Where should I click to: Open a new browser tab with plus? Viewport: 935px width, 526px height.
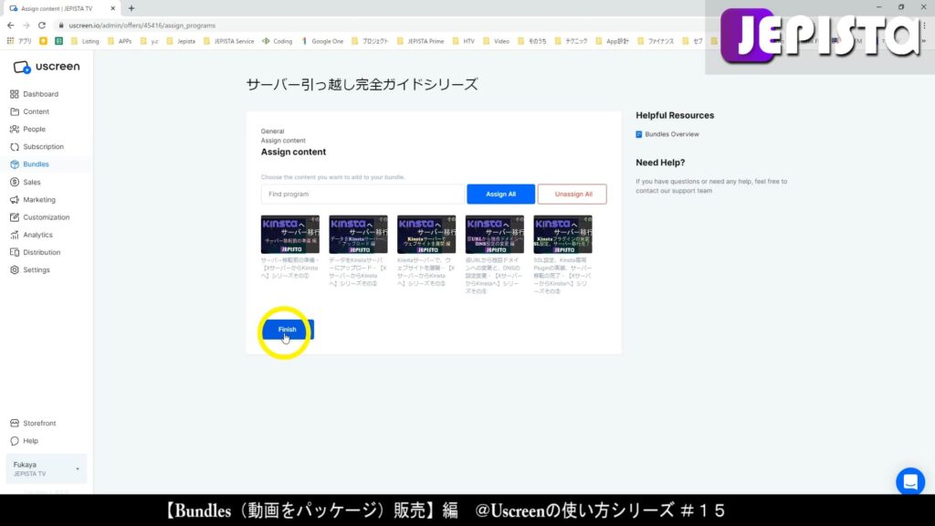tap(131, 8)
